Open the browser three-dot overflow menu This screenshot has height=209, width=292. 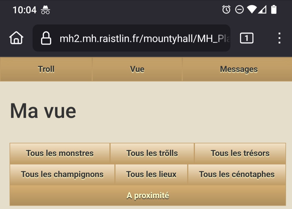coord(279,38)
